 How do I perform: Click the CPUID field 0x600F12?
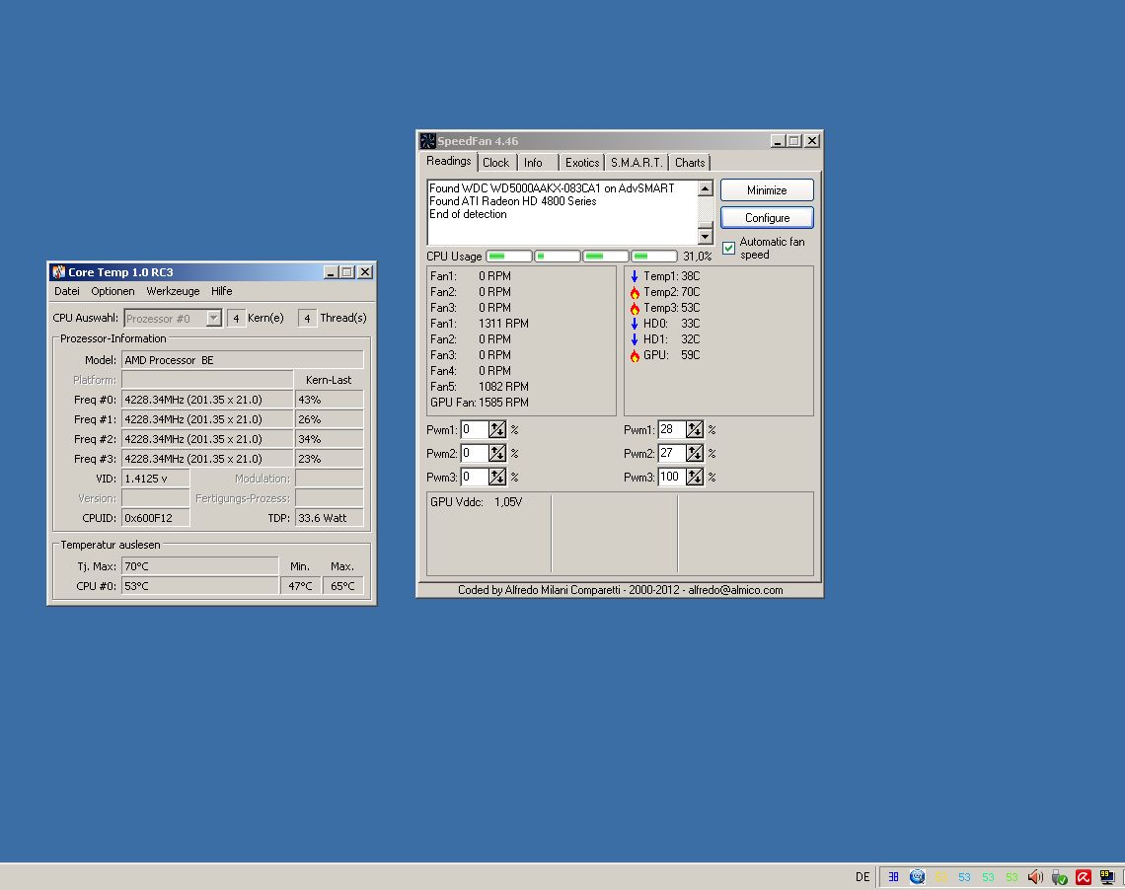pyautogui.click(x=156, y=518)
